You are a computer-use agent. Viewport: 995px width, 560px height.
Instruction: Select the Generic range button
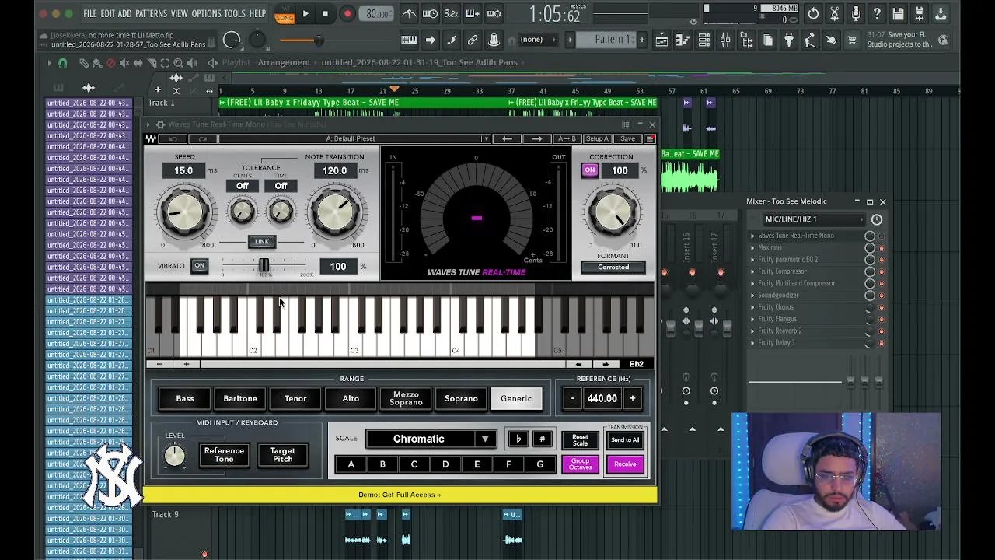pyautogui.click(x=516, y=398)
